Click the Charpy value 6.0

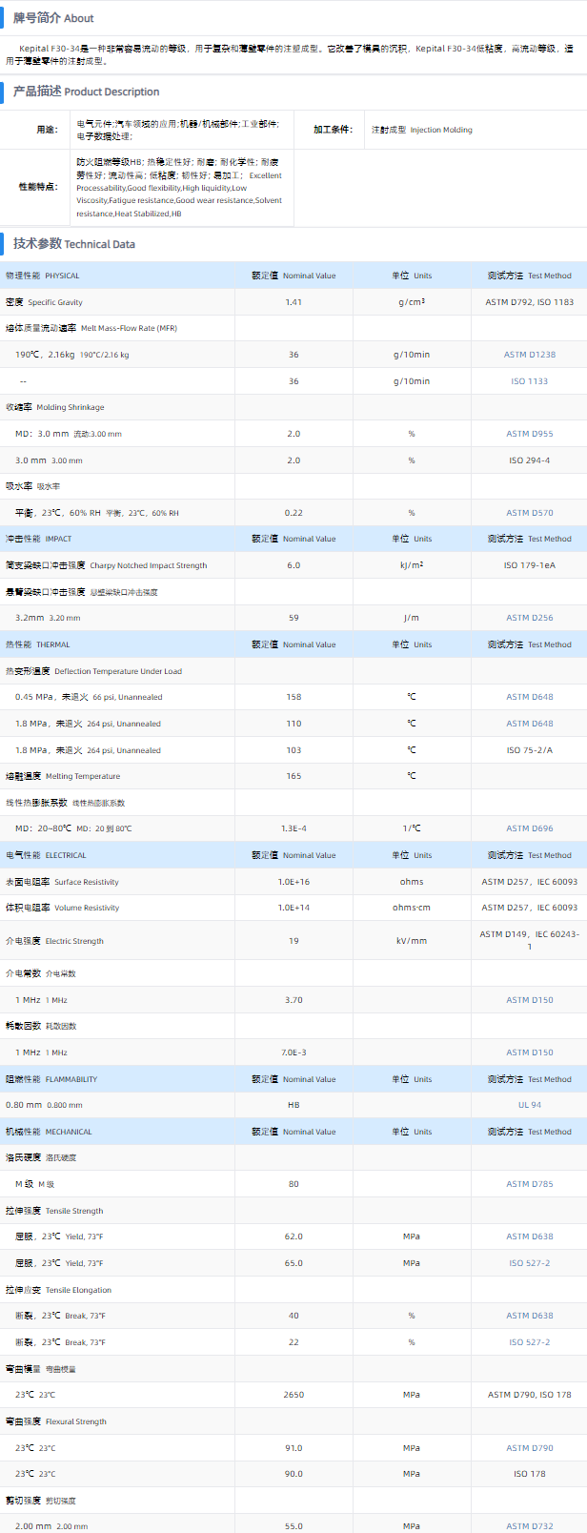[293, 565]
